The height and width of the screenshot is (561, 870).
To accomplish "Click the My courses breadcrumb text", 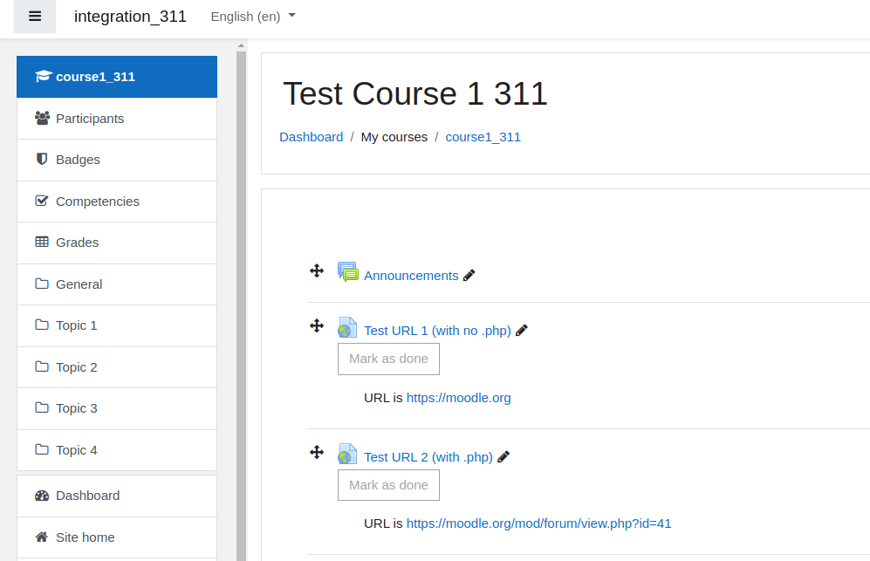I will 394,137.
